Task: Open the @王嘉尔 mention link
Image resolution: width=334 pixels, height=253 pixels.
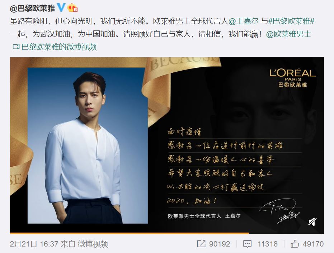Action: [x=244, y=21]
